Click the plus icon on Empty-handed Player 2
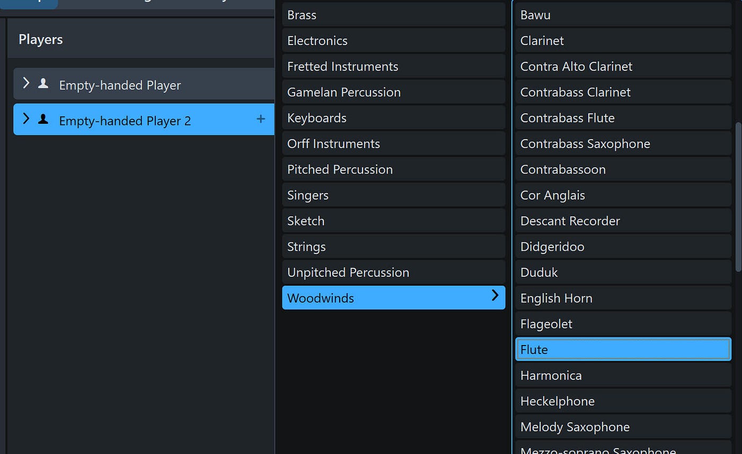This screenshot has height=454, width=742. 261,119
